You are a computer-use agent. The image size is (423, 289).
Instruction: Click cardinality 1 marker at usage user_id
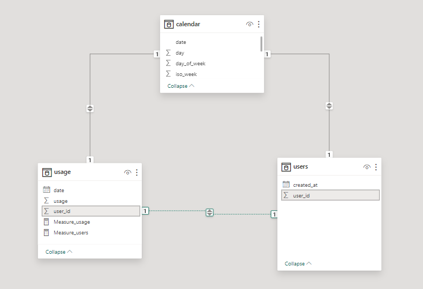pyautogui.click(x=145, y=211)
